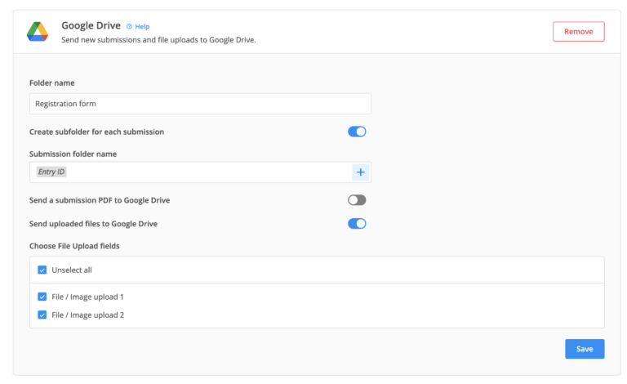627x384 pixels.
Task: Uncheck the Unselect all checkbox
Action: pyautogui.click(x=42, y=270)
